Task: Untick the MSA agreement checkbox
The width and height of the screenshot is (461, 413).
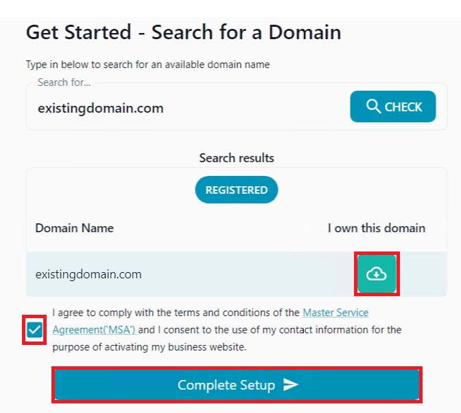Action: click(x=34, y=330)
